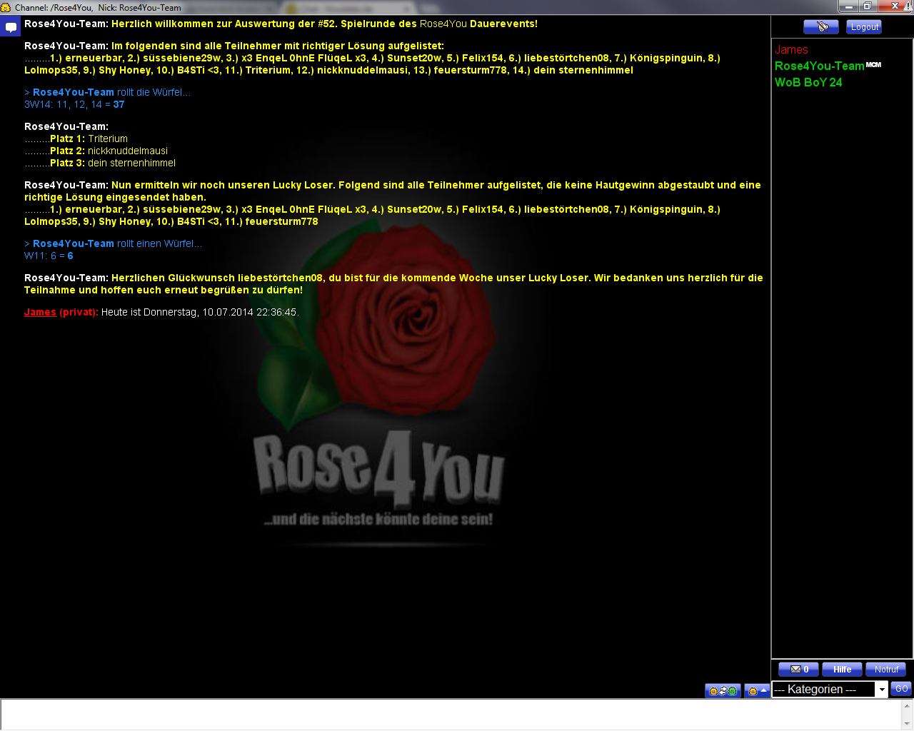The height and width of the screenshot is (731, 914).
Task: Click the smiley swap icon button
Action: pyautogui.click(x=723, y=691)
